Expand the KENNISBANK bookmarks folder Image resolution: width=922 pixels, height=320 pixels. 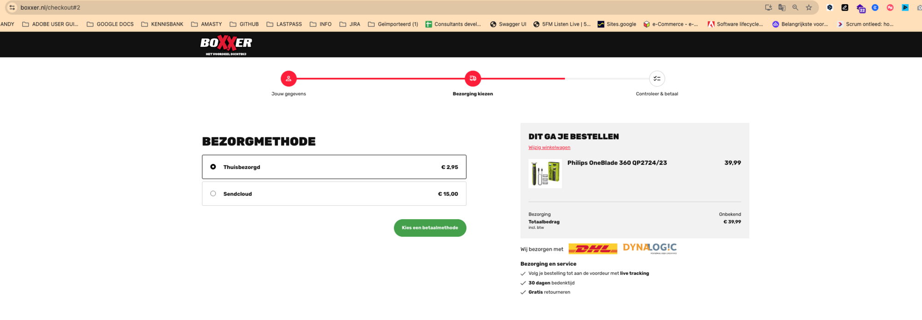(x=162, y=24)
